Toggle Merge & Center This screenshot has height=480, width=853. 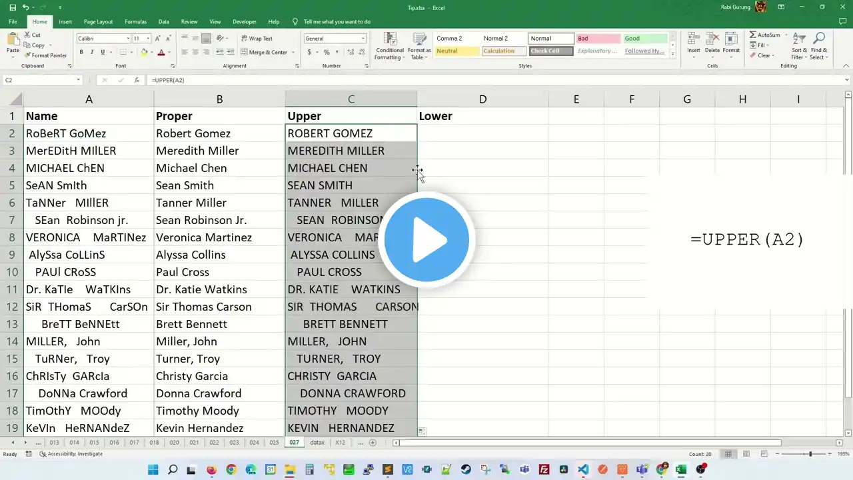tap(264, 52)
